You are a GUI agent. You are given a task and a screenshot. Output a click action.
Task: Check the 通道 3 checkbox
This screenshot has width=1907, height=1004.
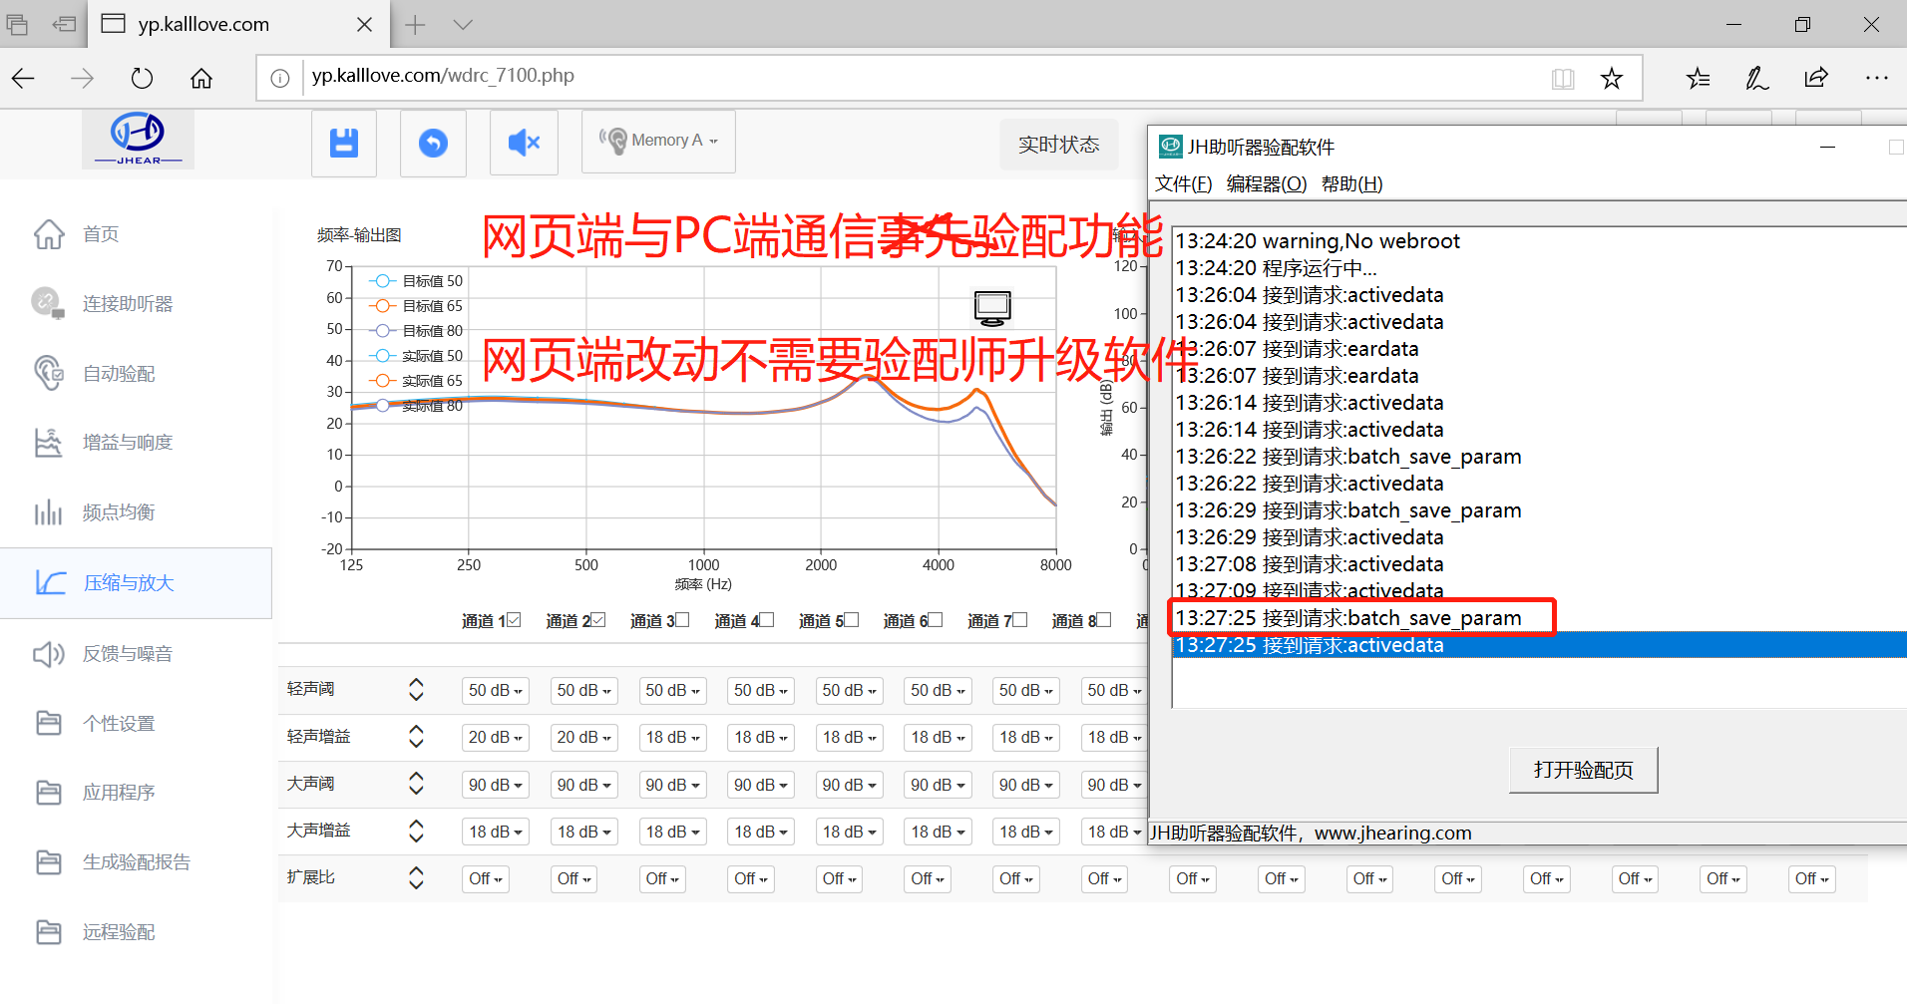pos(683,620)
